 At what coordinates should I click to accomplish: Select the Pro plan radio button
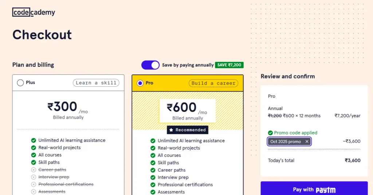[140, 83]
